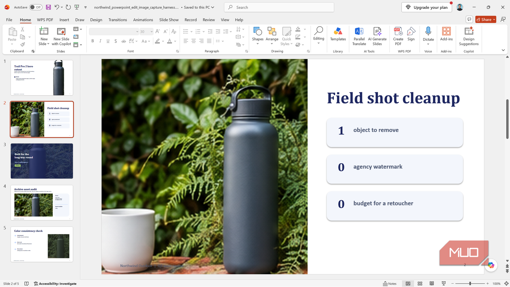The image size is (510, 287).
Task: Toggle Italic formatting
Action: tap(100, 41)
